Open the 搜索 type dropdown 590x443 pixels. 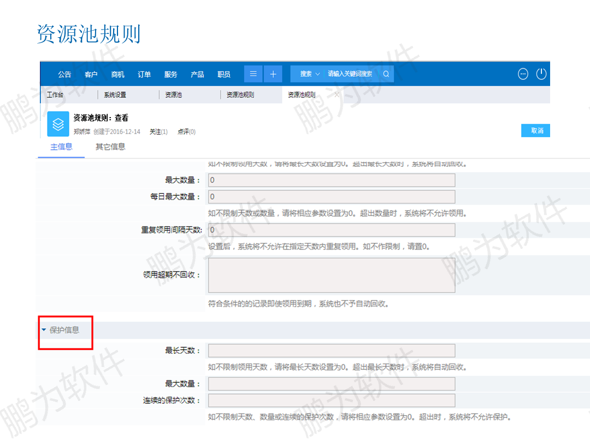pyautogui.click(x=309, y=74)
